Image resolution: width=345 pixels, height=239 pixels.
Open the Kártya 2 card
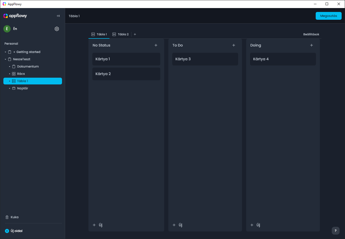(x=126, y=74)
